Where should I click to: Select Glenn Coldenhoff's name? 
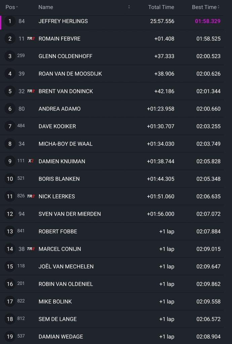pyautogui.click(x=66, y=56)
